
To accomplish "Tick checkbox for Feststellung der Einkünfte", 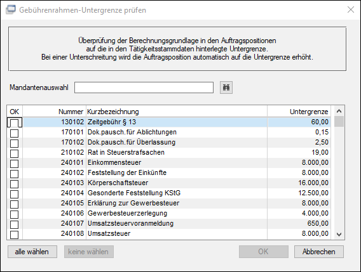I will coord(14,174).
